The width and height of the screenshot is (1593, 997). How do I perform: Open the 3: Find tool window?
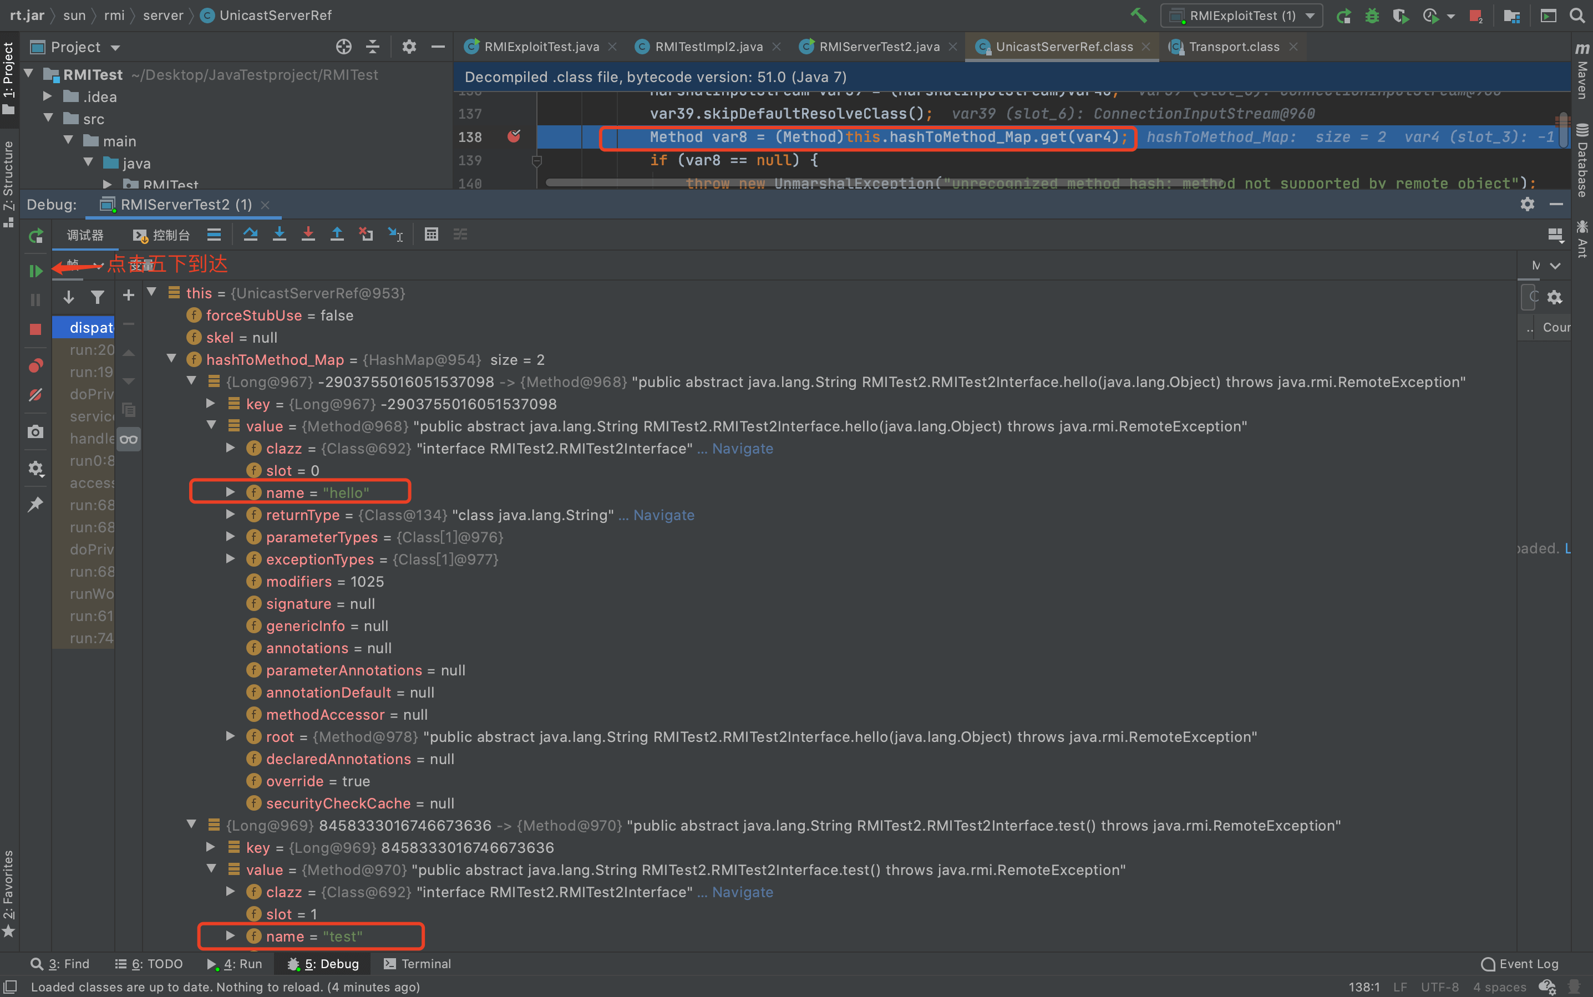point(60,963)
